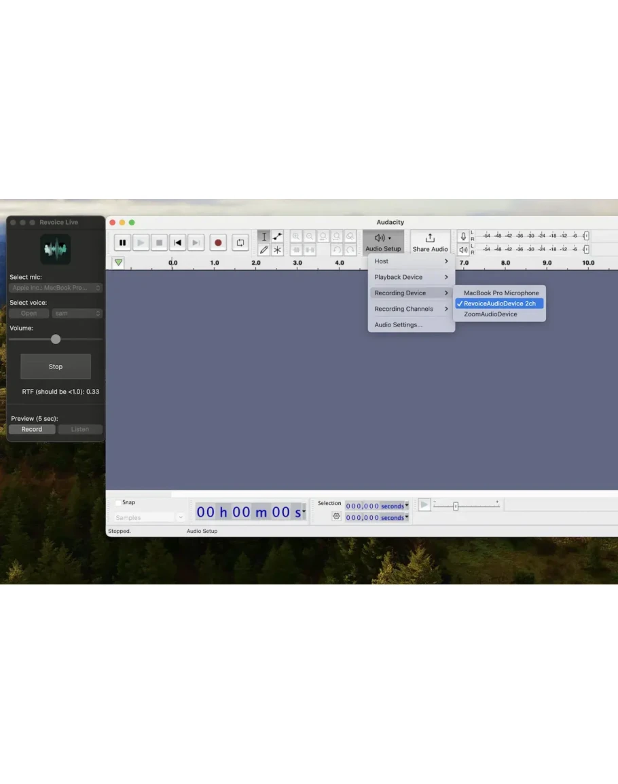Click the 'Stopped.' status bar text
Image resolution: width=618 pixels, height=784 pixels.
coord(120,531)
